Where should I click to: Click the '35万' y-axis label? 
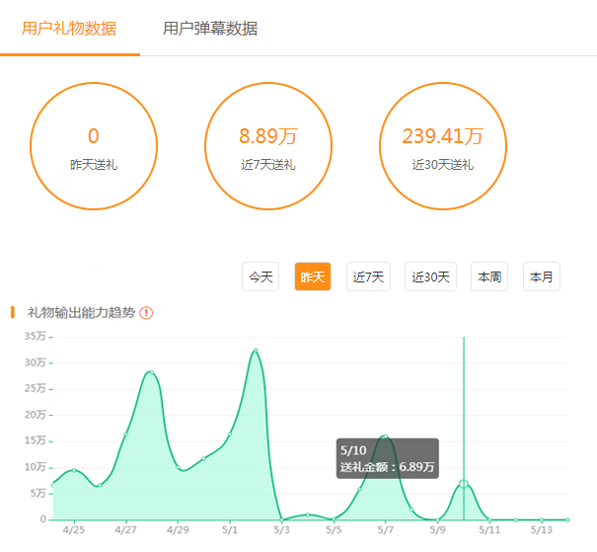point(35,336)
